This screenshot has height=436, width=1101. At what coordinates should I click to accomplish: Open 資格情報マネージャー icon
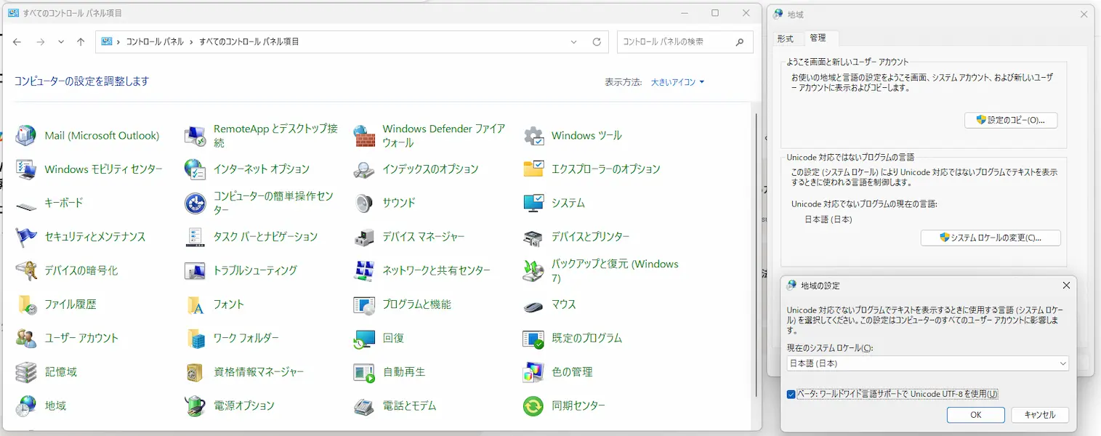[195, 372]
